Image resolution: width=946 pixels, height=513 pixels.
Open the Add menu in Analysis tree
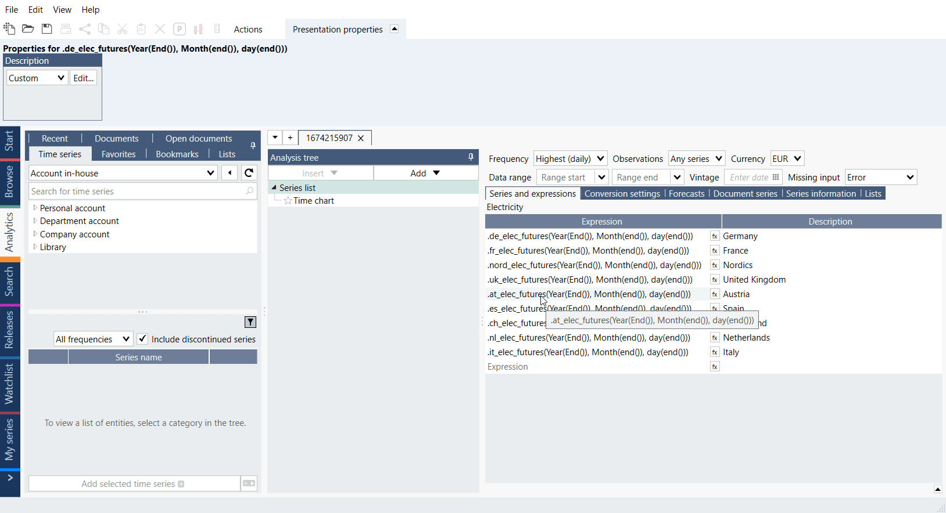(x=425, y=173)
